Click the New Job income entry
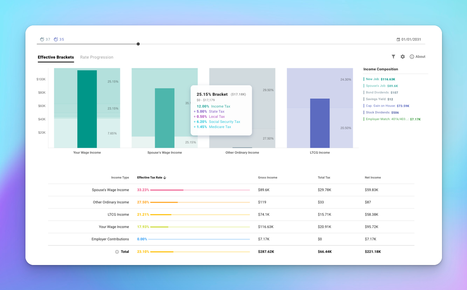 380,79
